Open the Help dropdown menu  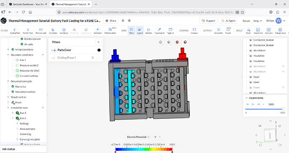click(x=258, y=21)
